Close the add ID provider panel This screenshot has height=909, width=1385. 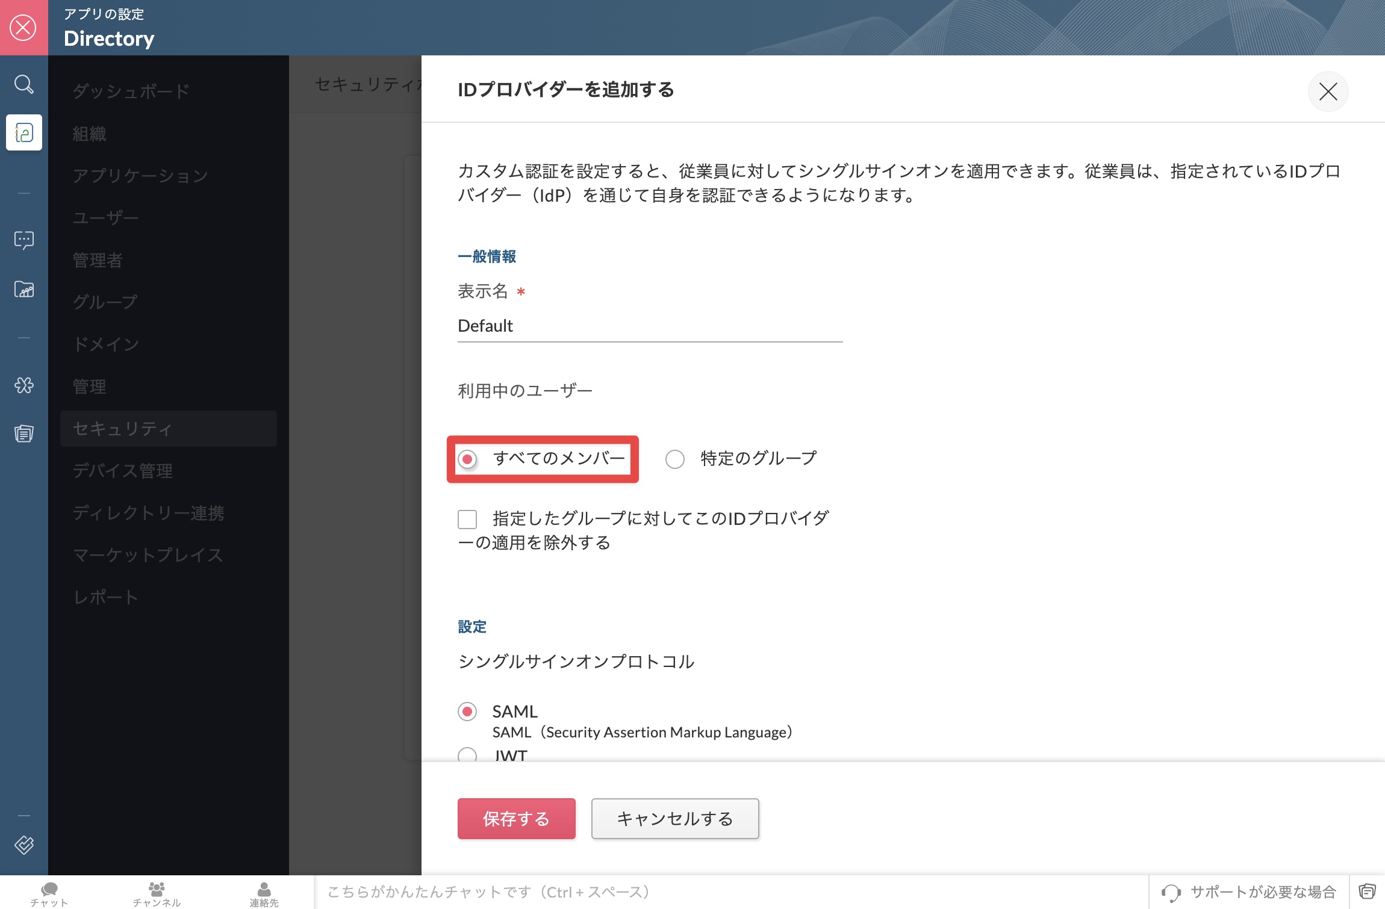pyautogui.click(x=1328, y=92)
